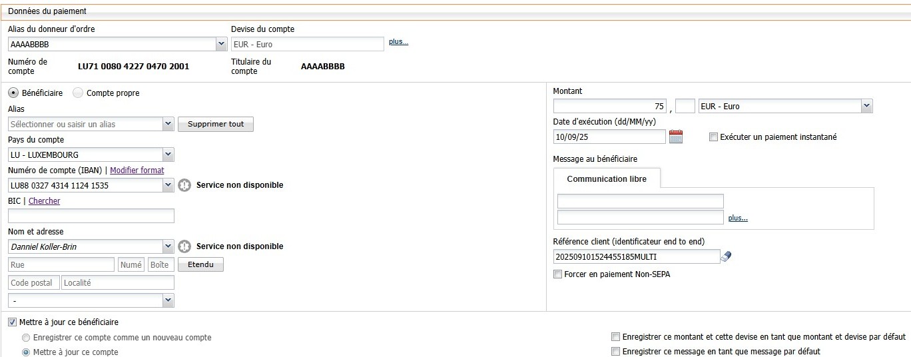Expand the Alias du donneur d'ordre dropdown
Viewport: 911px width, 357px height.
pos(221,44)
